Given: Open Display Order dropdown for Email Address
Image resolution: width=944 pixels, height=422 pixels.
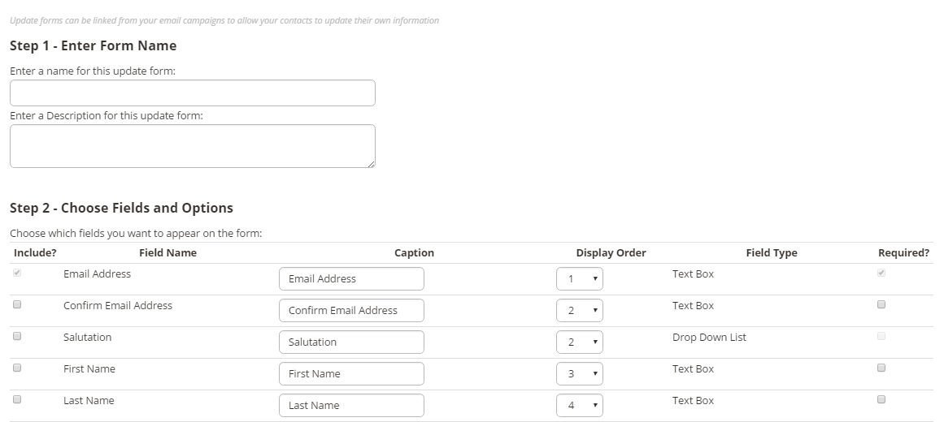Looking at the screenshot, I should tap(579, 279).
